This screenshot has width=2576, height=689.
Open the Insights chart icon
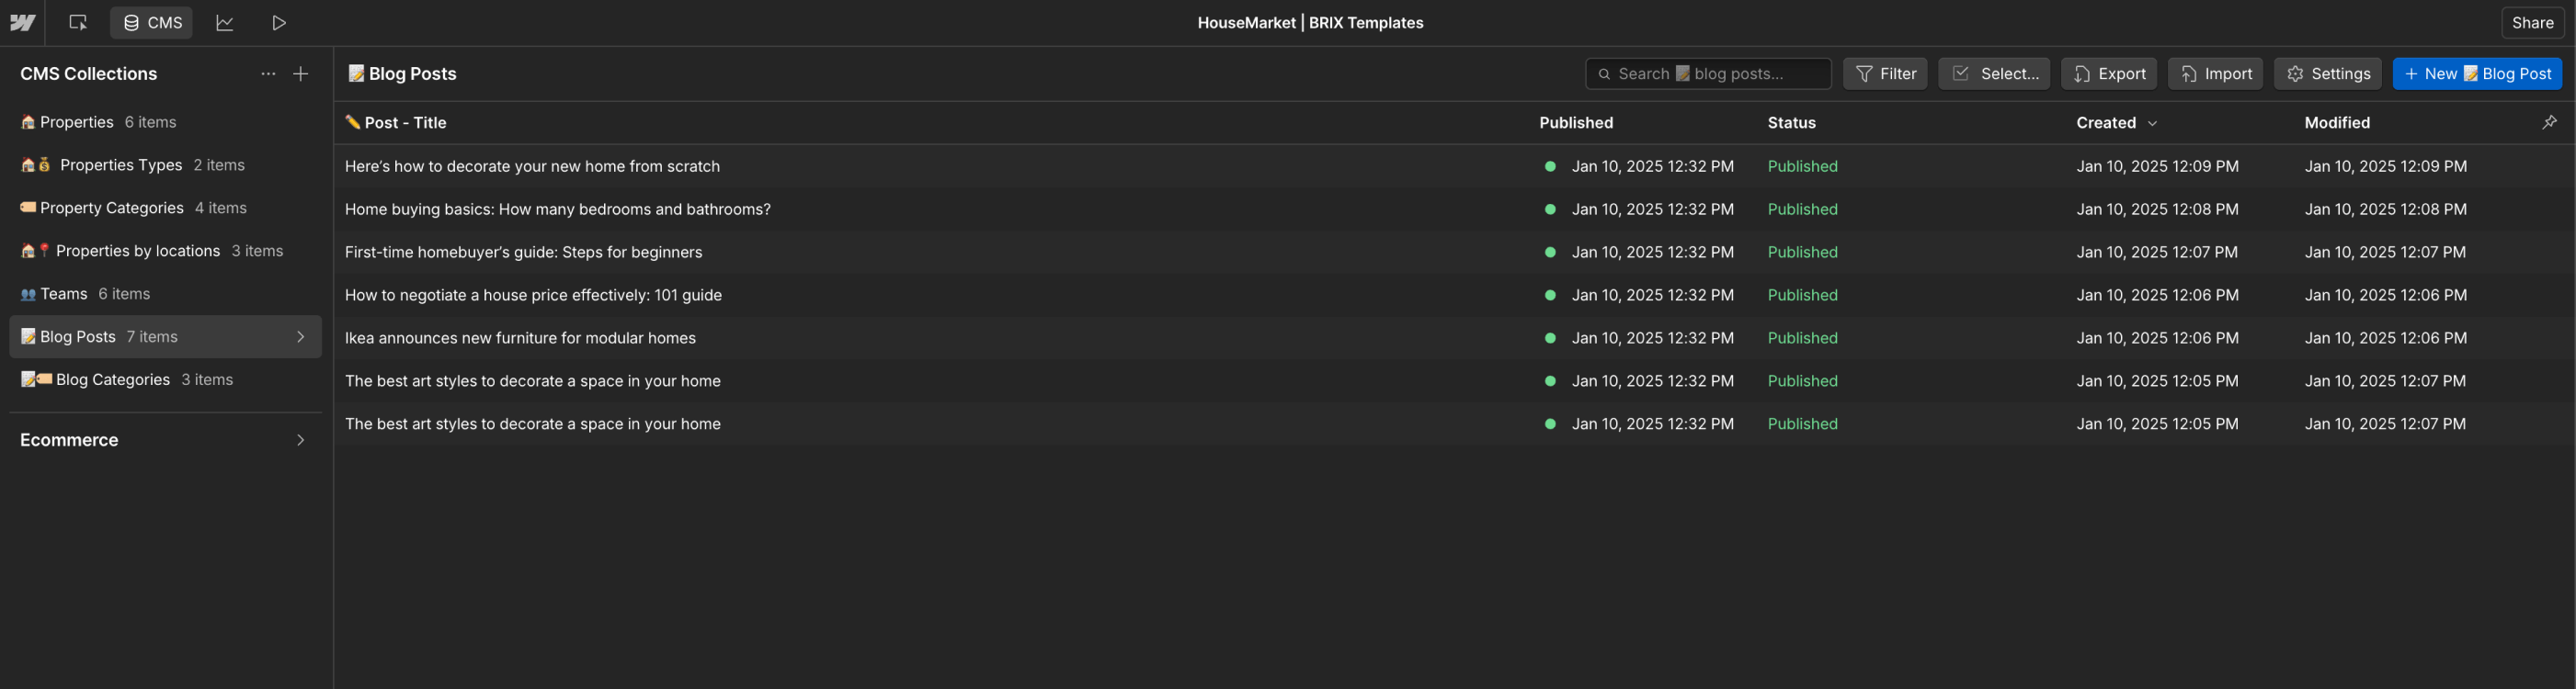(x=225, y=23)
